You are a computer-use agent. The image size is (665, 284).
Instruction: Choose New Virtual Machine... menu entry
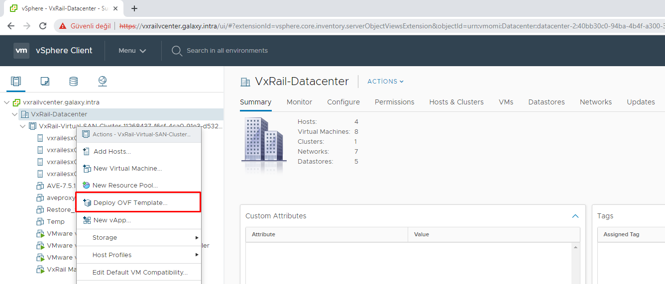coord(139,169)
